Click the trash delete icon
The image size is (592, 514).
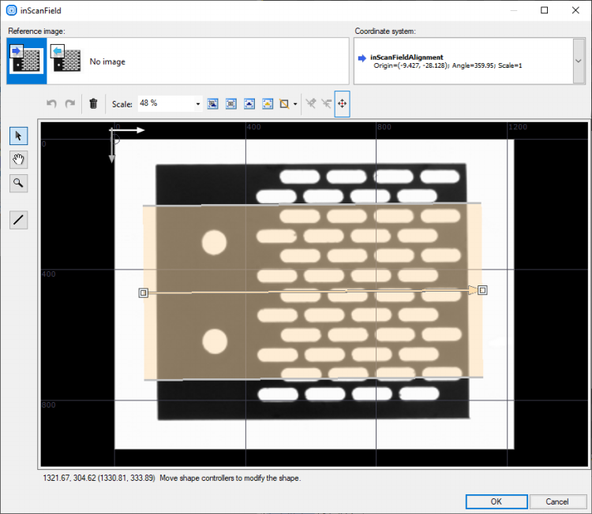click(x=93, y=103)
